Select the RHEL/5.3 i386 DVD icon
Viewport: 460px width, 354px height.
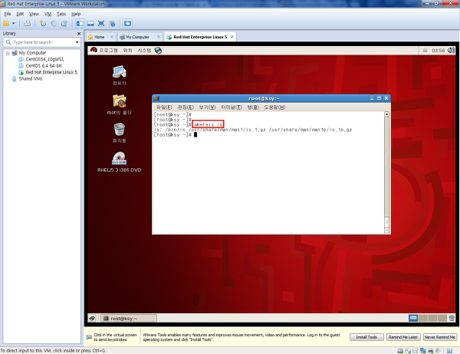click(x=120, y=162)
